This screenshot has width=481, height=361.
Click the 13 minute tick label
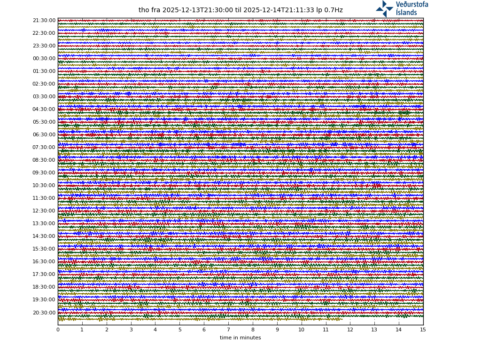pos(374,330)
